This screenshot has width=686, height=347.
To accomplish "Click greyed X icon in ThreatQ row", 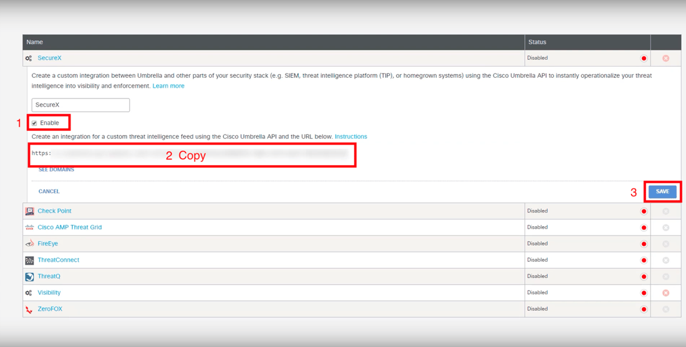I will tap(665, 277).
